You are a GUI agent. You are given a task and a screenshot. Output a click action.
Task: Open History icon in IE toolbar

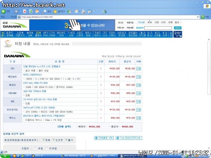point(69,11)
